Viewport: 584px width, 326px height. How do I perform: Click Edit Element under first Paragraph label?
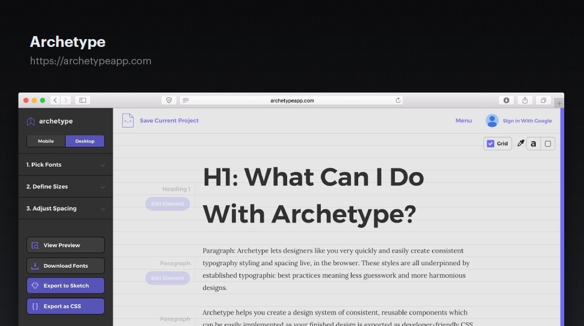(x=167, y=278)
